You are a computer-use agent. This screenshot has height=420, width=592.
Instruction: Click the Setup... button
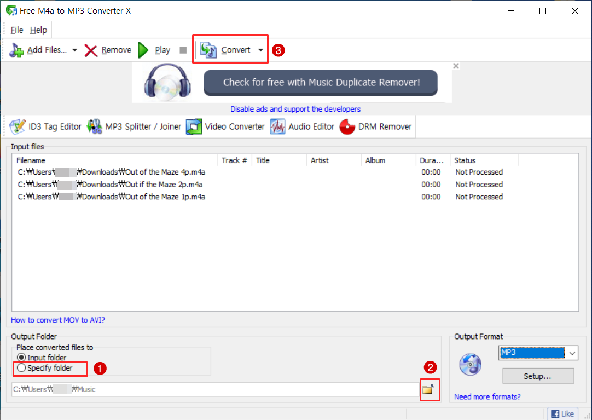[538, 376]
